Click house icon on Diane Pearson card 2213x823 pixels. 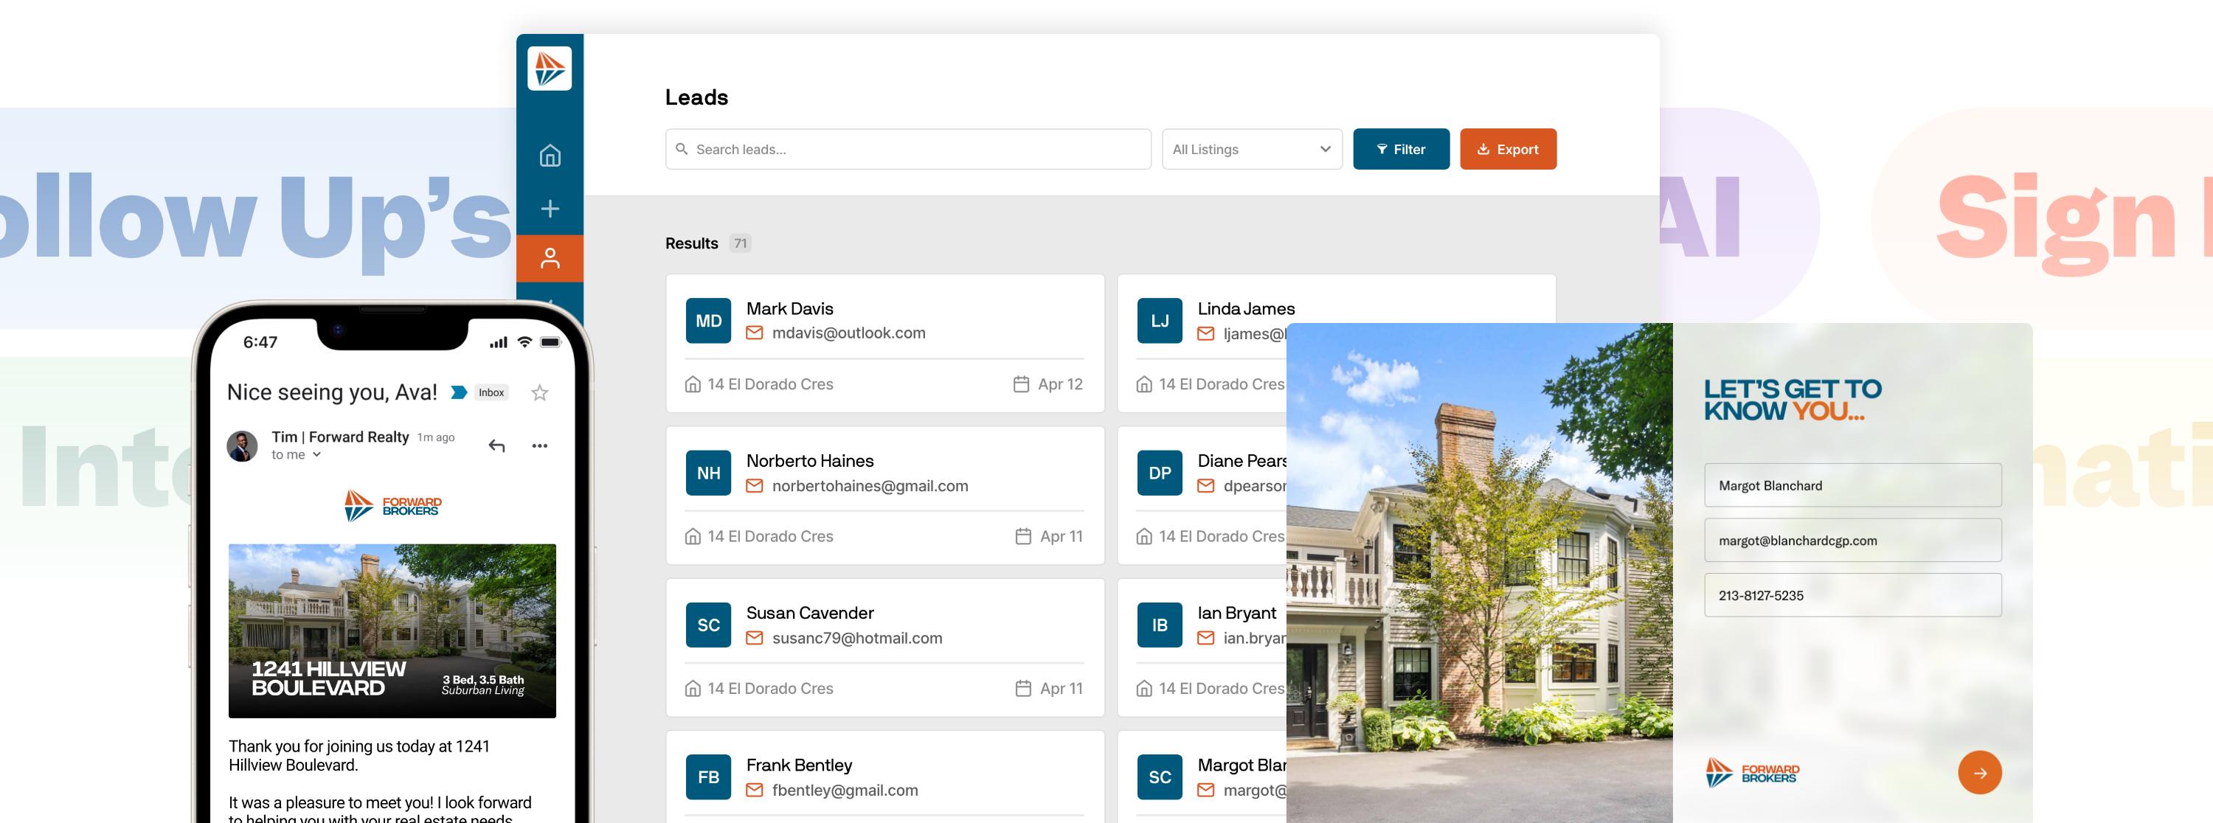coord(1143,536)
